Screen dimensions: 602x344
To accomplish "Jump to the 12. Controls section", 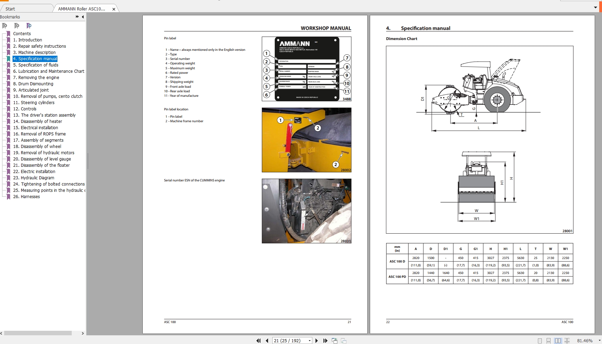I will point(25,109).
